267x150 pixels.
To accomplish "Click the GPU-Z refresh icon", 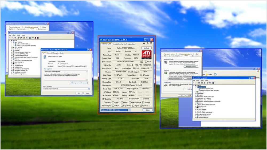I will tap(147, 43).
